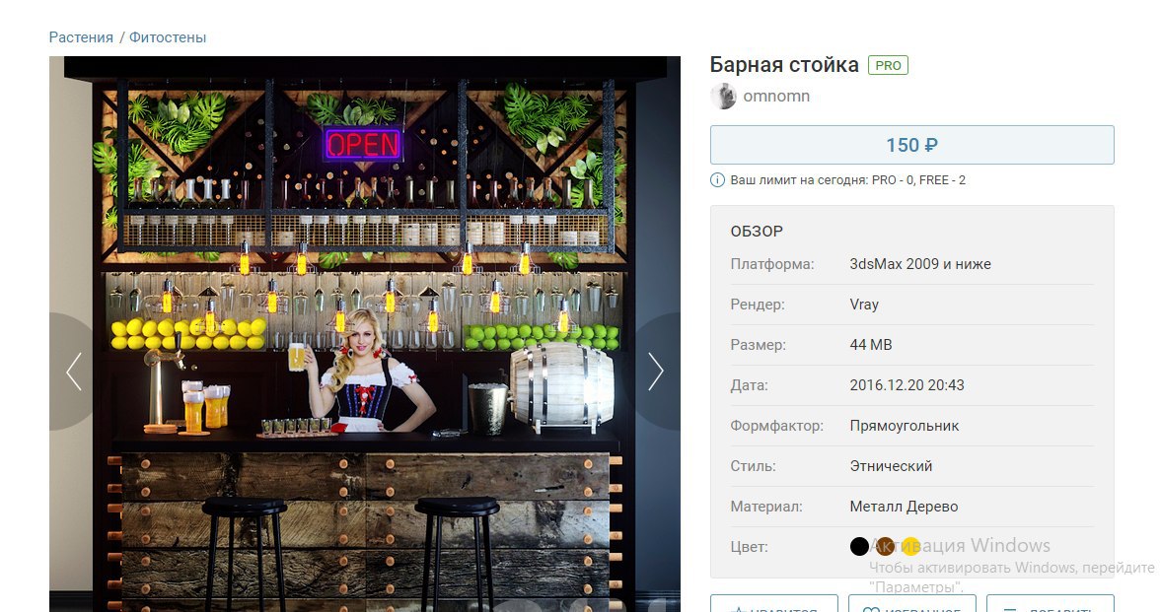Image resolution: width=1160 pixels, height=612 pixels.
Task: Click the Избранное heart button
Action: coord(912,603)
